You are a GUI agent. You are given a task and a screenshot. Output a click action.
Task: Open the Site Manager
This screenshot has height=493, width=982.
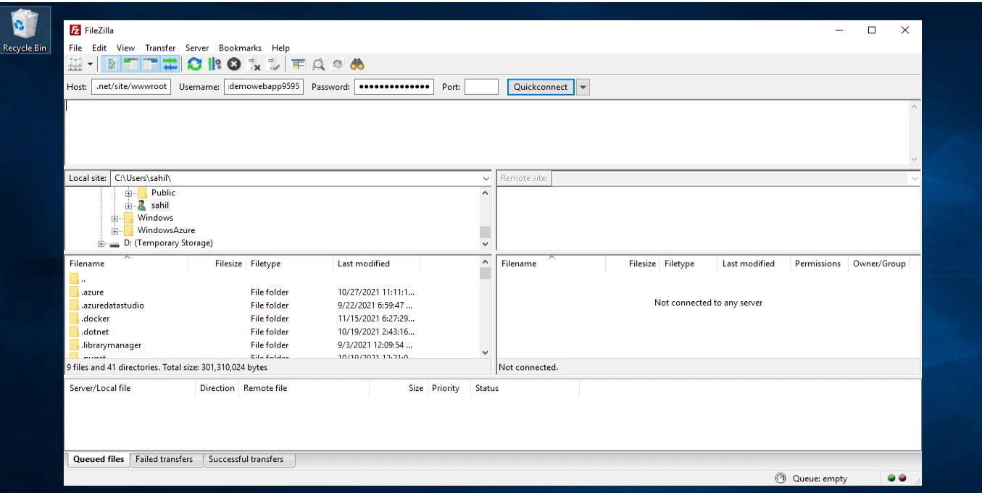coord(75,64)
